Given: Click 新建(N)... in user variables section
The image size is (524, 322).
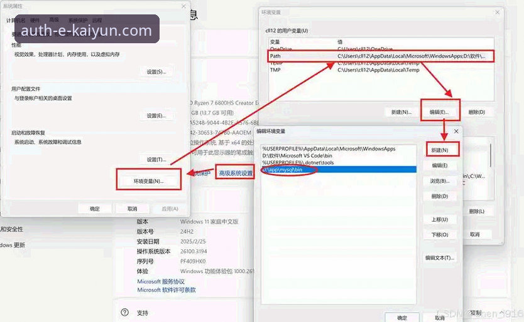Looking at the screenshot, I should pos(401,112).
